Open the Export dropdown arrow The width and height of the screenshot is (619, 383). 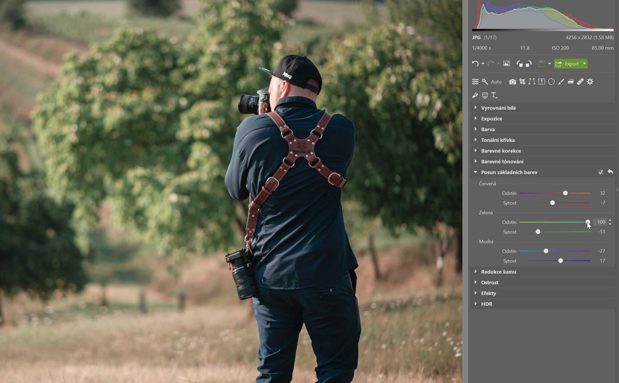click(585, 64)
